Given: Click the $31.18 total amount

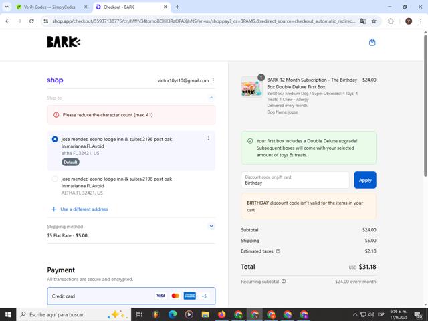Looking at the screenshot, I should 367,267.
